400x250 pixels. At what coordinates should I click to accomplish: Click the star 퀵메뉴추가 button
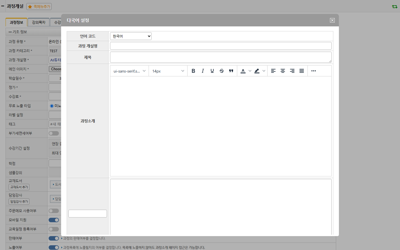[39, 6]
